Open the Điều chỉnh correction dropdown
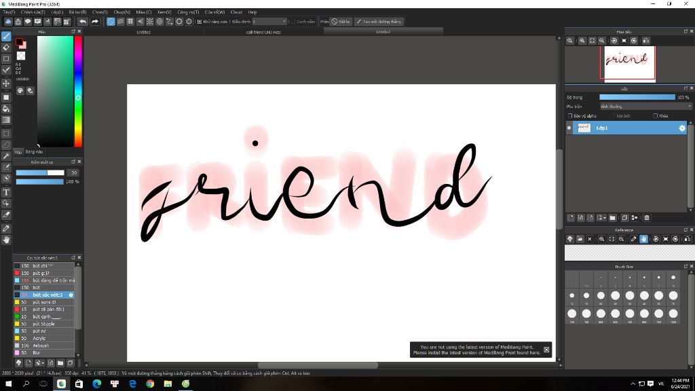 [x=269, y=21]
